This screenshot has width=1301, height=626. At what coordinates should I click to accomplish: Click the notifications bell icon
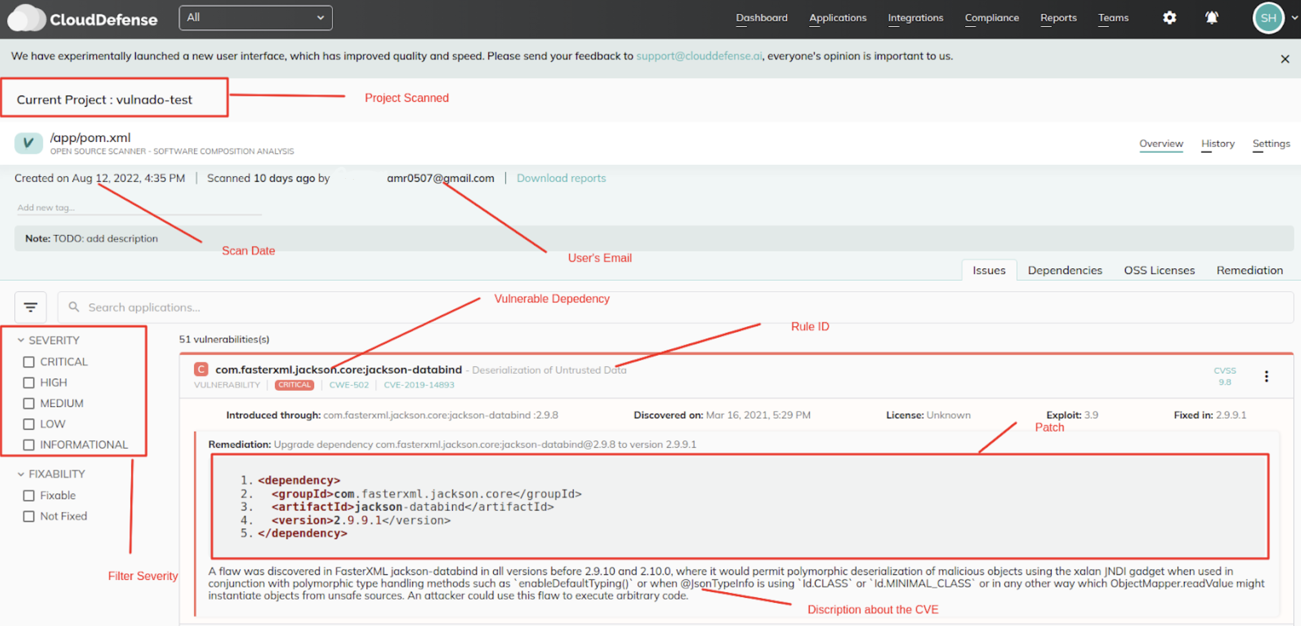1211,18
